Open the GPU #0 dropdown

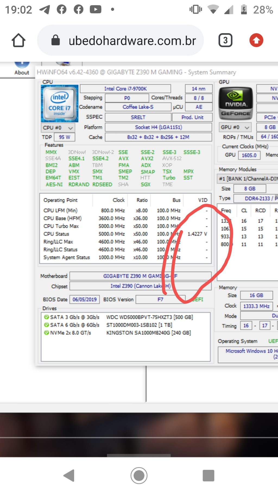(235, 127)
